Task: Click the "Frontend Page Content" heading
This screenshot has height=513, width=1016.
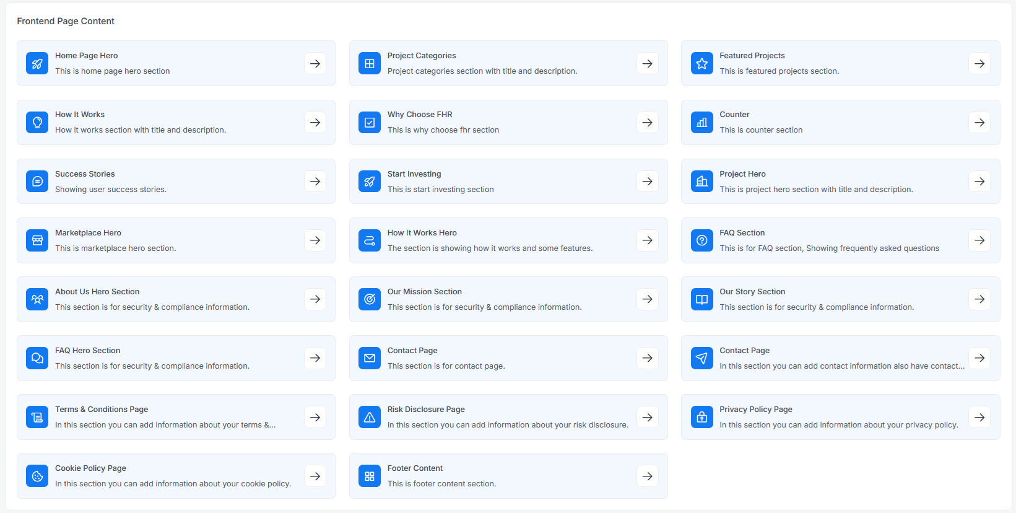Action: (66, 21)
